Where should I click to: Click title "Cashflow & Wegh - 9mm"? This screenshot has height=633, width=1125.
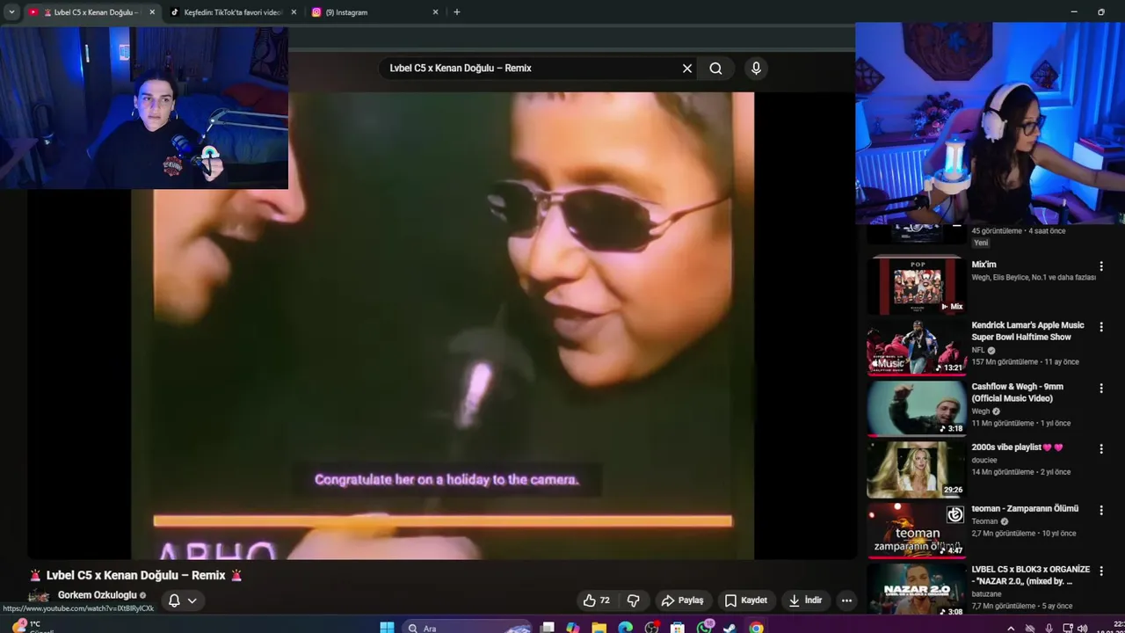1017,392
